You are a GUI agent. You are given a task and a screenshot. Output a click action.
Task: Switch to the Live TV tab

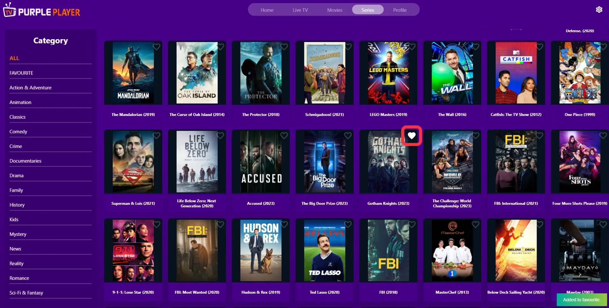click(x=300, y=10)
